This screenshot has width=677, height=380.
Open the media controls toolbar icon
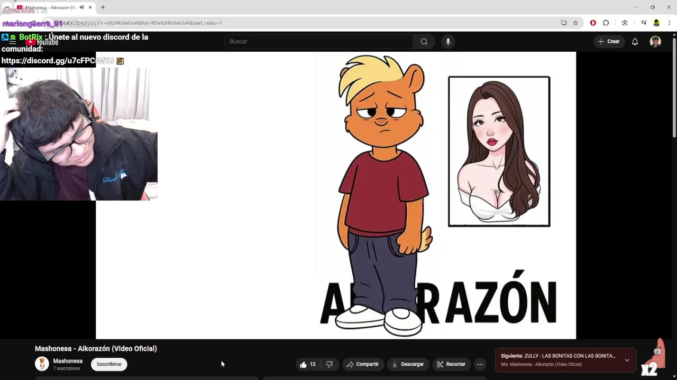point(644,23)
